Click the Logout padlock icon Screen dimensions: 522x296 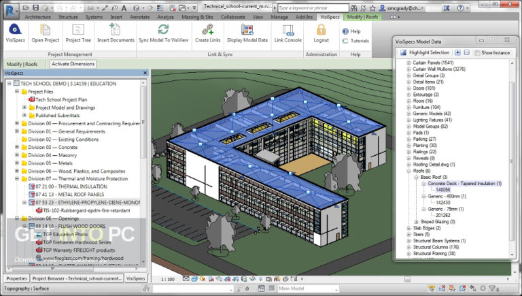click(x=321, y=30)
